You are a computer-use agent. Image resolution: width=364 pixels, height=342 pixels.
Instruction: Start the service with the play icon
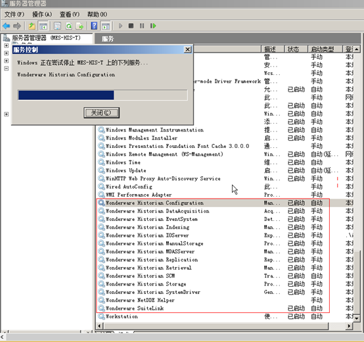click(120, 26)
